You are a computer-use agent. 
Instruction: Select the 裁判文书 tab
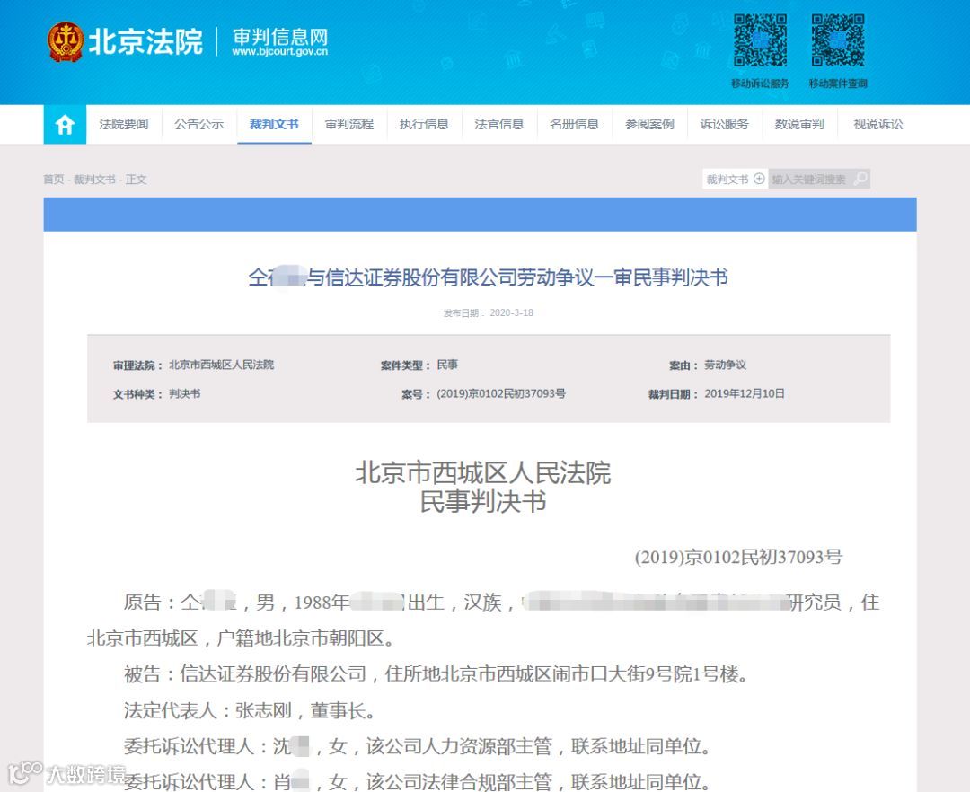tap(274, 124)
